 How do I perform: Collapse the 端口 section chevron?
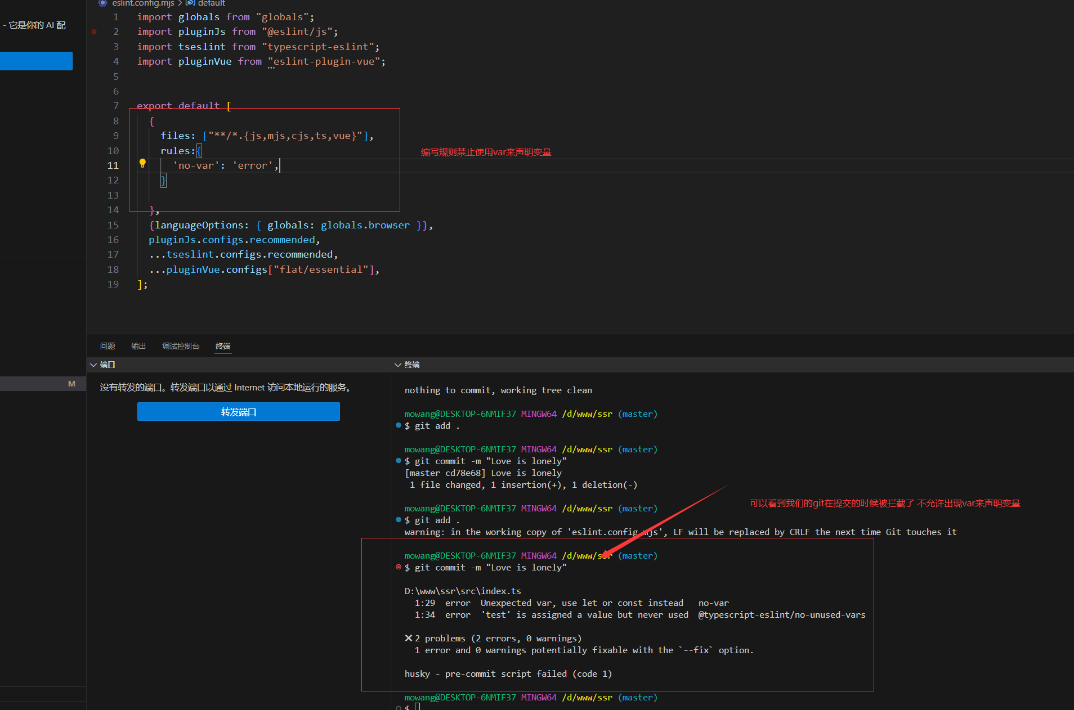[x=93, y=365]
